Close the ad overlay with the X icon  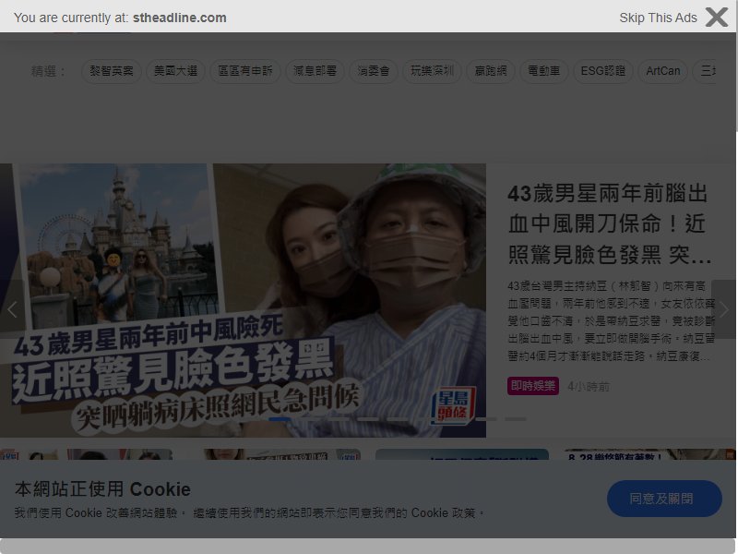tap(717, 18)
